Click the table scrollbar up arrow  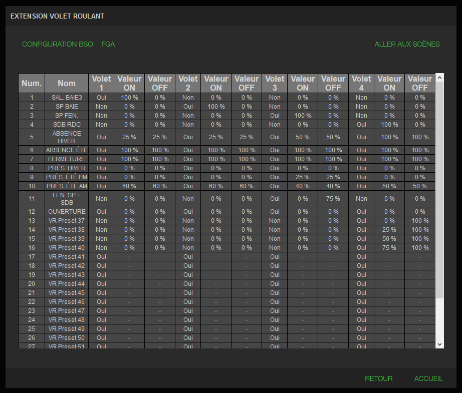439,78
